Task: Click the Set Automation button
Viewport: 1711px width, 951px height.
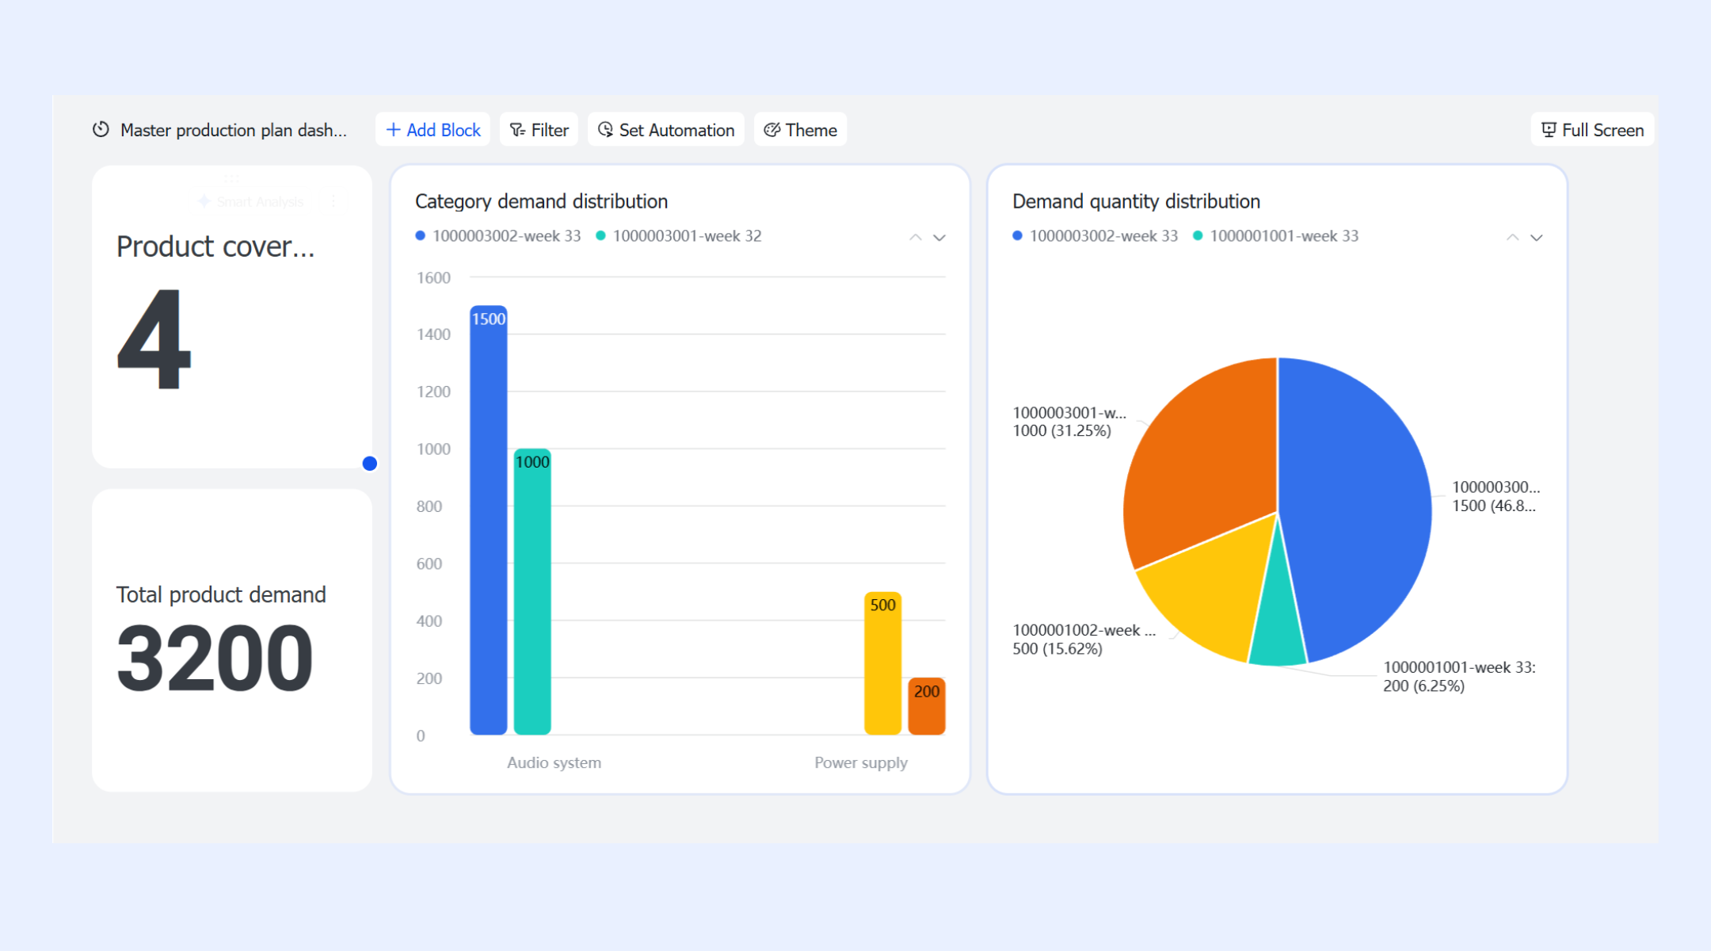Action: click(666, 130)
